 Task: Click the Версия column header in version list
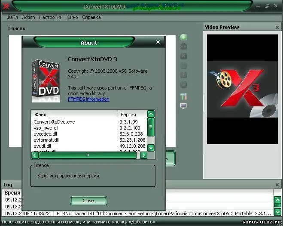point(132,115)
